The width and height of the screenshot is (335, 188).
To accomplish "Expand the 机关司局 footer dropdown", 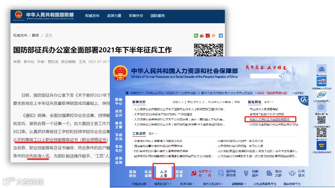I will (x=187, y=184).
